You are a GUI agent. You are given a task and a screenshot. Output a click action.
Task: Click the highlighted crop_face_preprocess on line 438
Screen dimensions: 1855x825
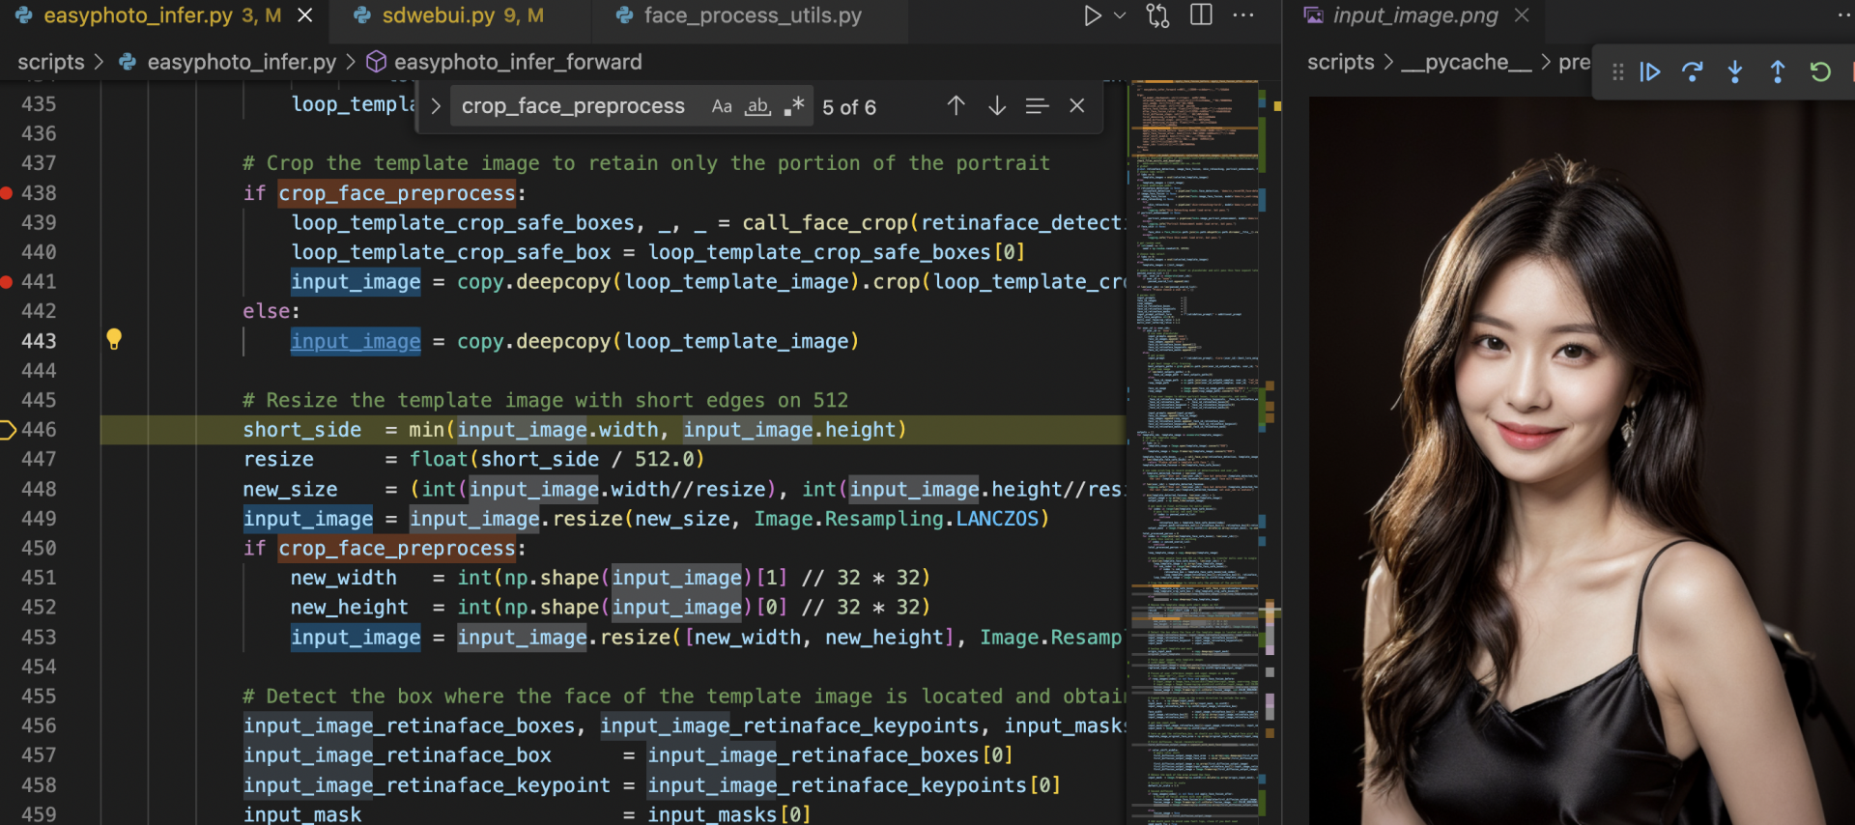[398, 193]
